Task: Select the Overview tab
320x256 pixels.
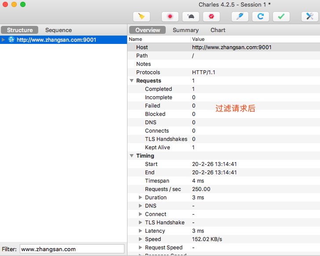Action: pos(148,30)
